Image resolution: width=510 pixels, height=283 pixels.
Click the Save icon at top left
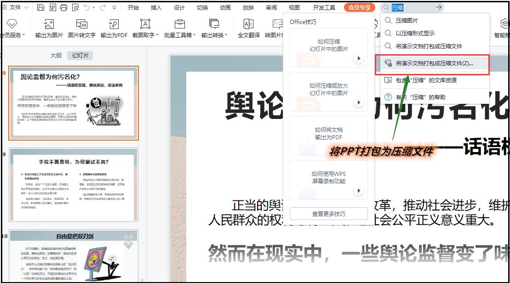[41, 7]
